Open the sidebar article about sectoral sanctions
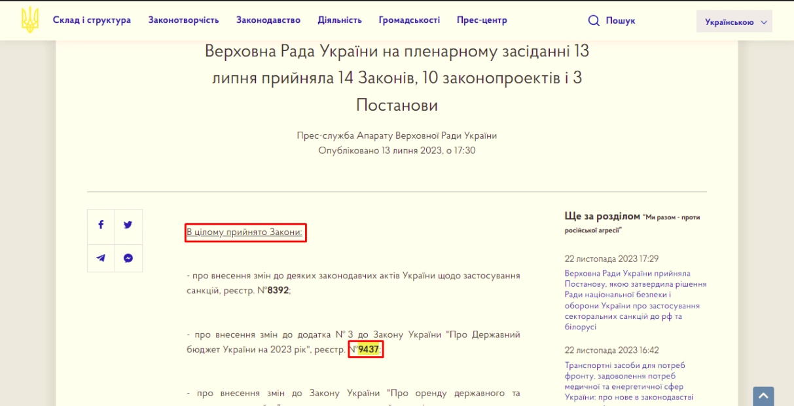This screenshot has width=794, height=406. [x=636, y=300]
